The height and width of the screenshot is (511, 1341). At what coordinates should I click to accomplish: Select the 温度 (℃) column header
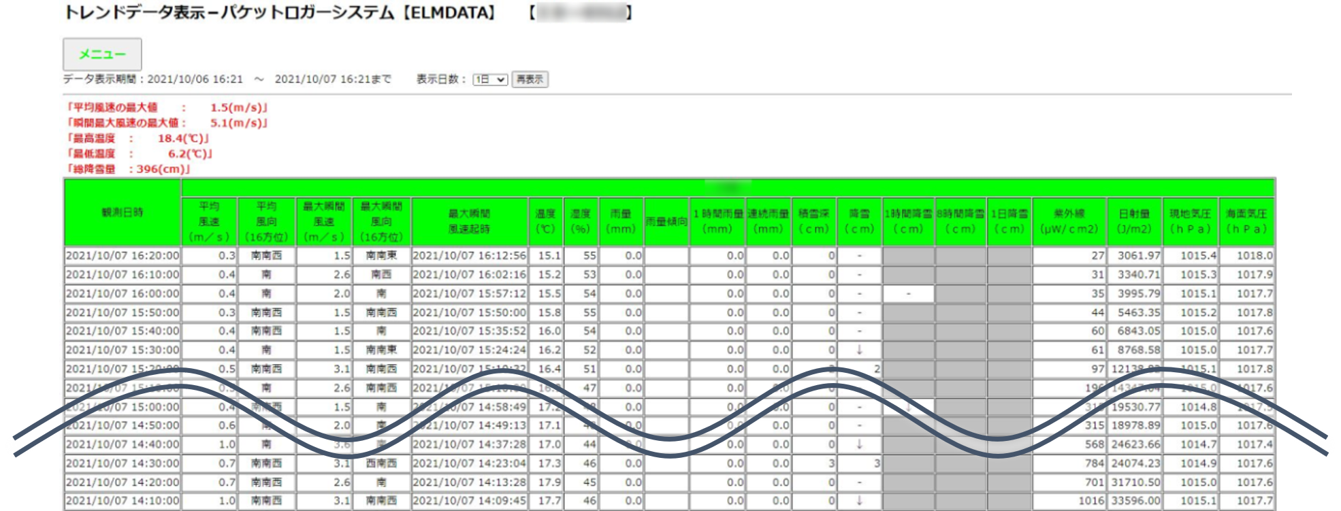[x=545, y=222]
